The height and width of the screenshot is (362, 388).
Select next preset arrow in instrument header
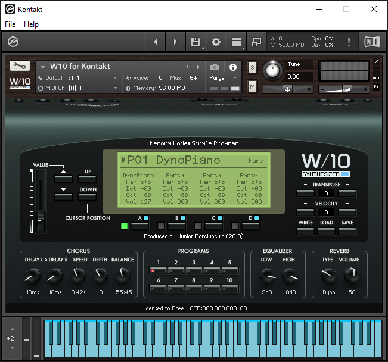click(x=198, y=67)
